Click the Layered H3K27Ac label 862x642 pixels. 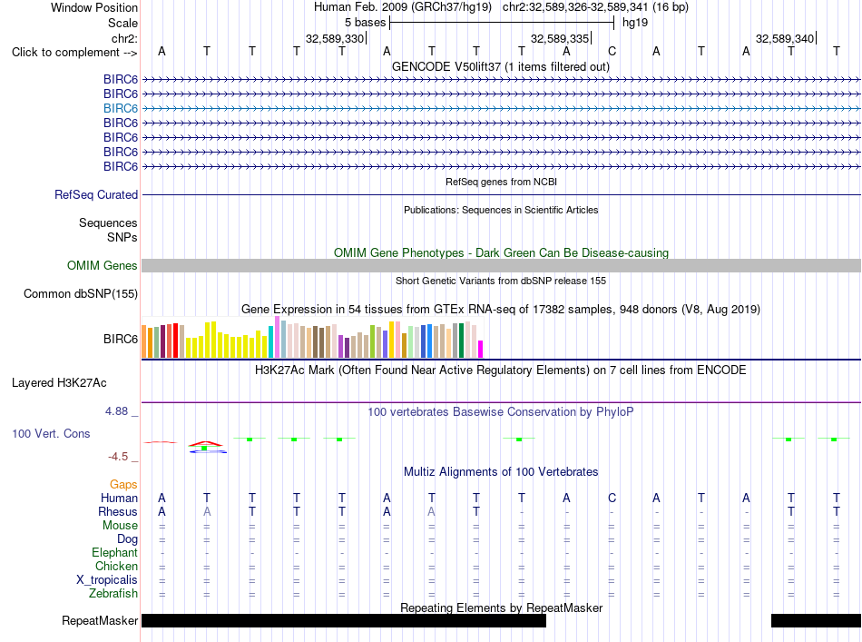tap(59, 383)
